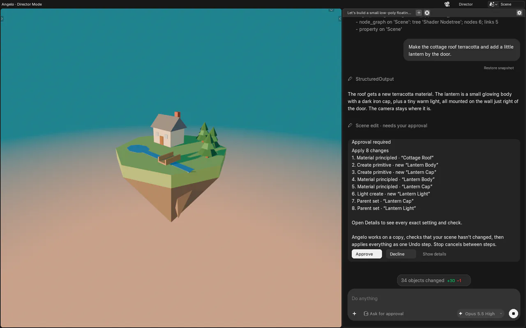Switch to the "Let's build a small low-poly" chat tab
The image size is (526, 328).
[379, 13]
